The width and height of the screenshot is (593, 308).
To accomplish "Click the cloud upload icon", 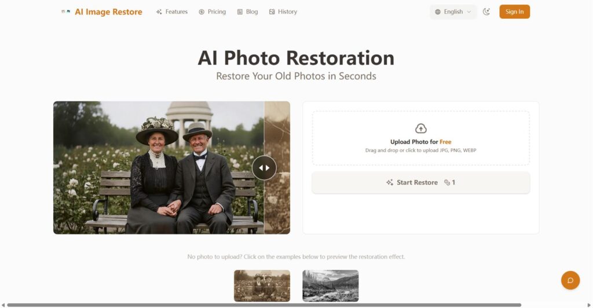I will (421, 129).
